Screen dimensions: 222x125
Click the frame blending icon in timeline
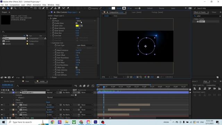pyautogui.click(x=84, y=86)
